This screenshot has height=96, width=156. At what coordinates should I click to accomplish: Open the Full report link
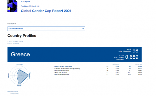tap(25, 2)
